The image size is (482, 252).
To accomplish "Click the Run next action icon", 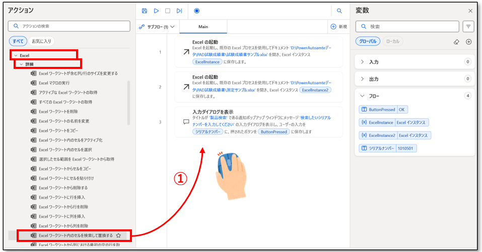I will tap(179, 11).
